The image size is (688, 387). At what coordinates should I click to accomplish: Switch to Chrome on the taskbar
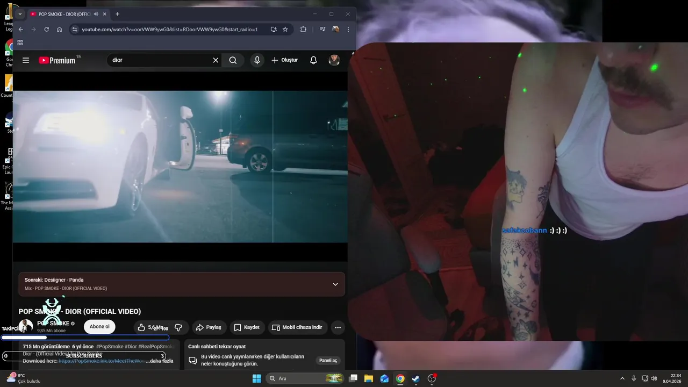(x=400, y=378)
